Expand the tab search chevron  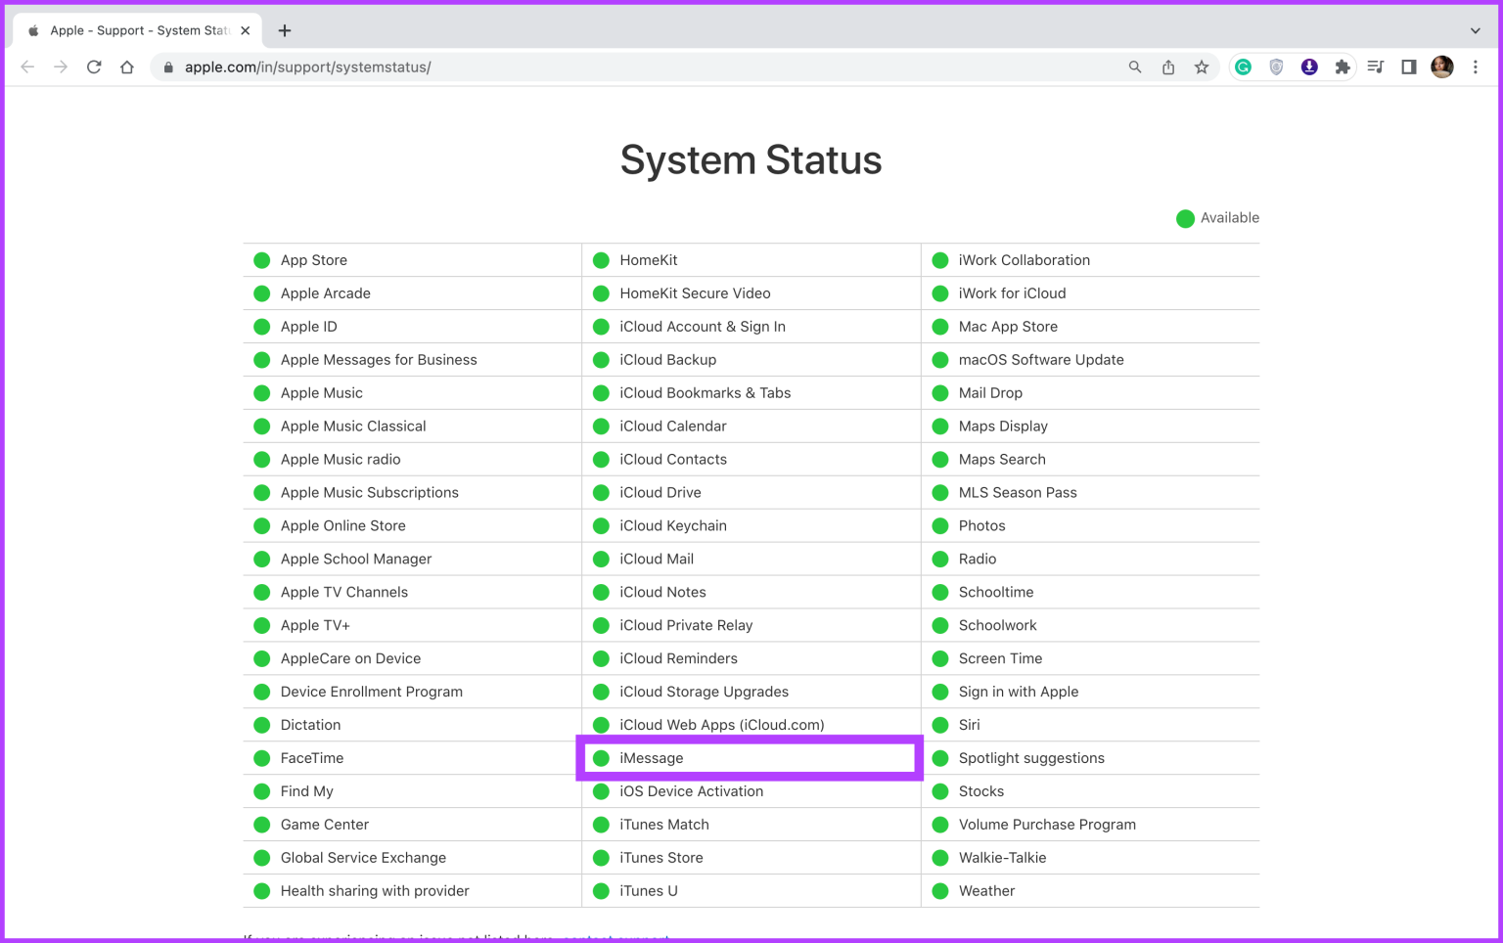[x=1475, y=30]
